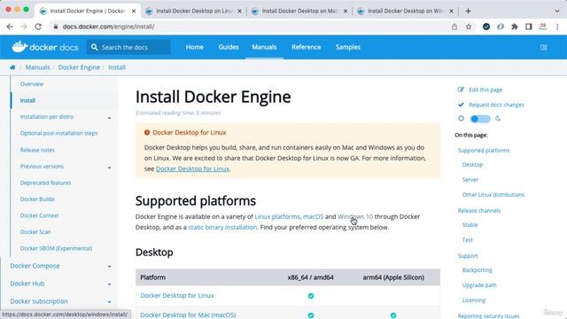Toggle the sidebar icon in the blue header
The height and width of the screenshot is (319, 567).
coord(543,47)
